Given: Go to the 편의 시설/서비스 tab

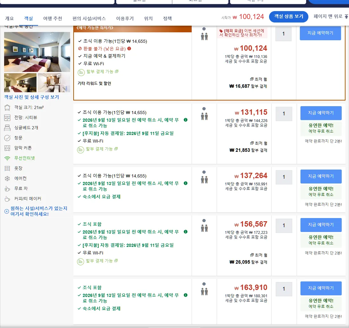Looking at the screenshot, I should click(89, 18).
